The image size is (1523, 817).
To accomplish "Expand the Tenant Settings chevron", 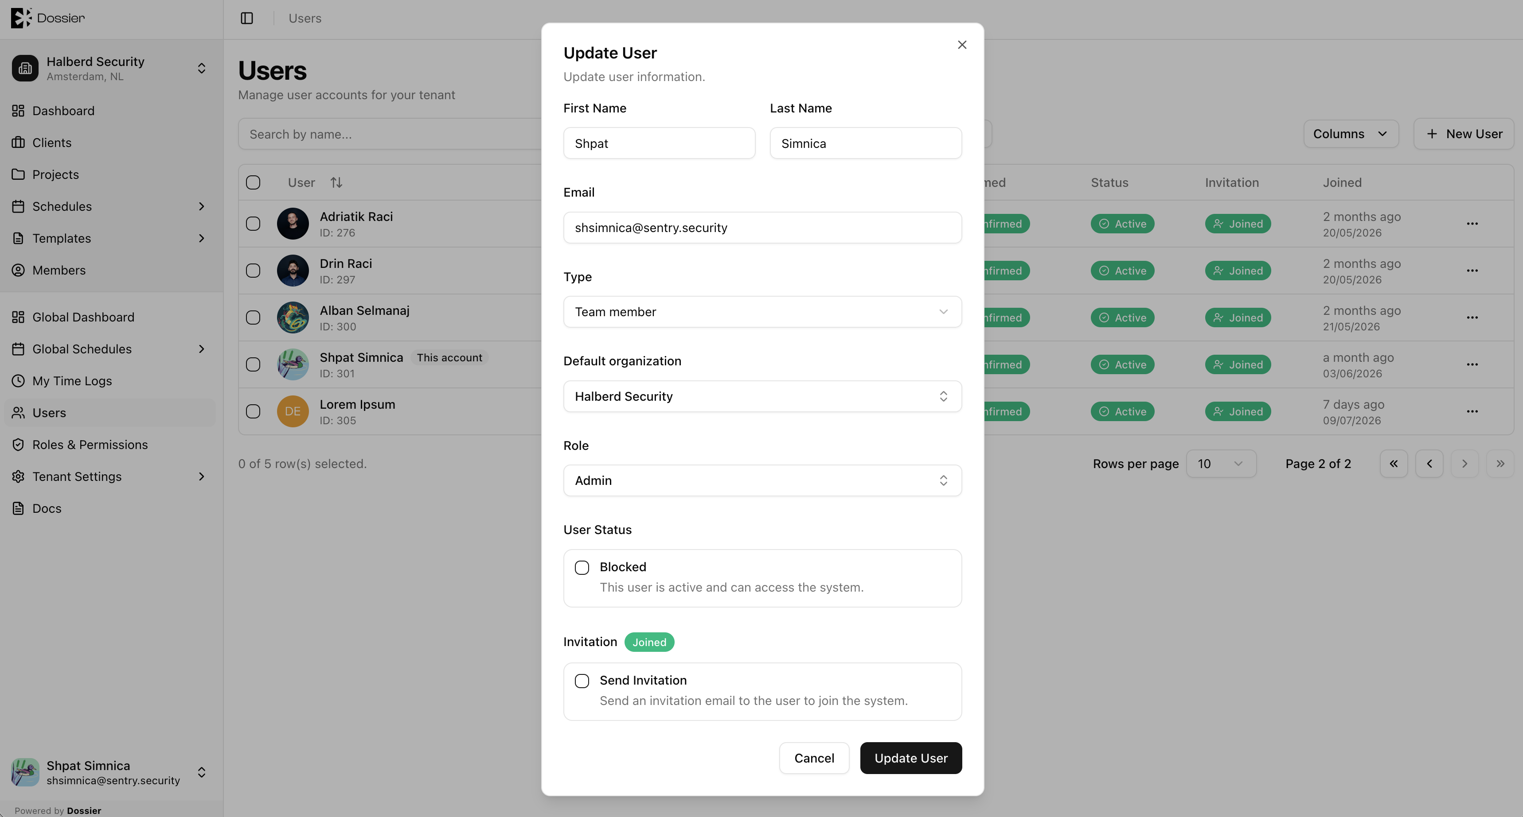I will tap(202, 477).
